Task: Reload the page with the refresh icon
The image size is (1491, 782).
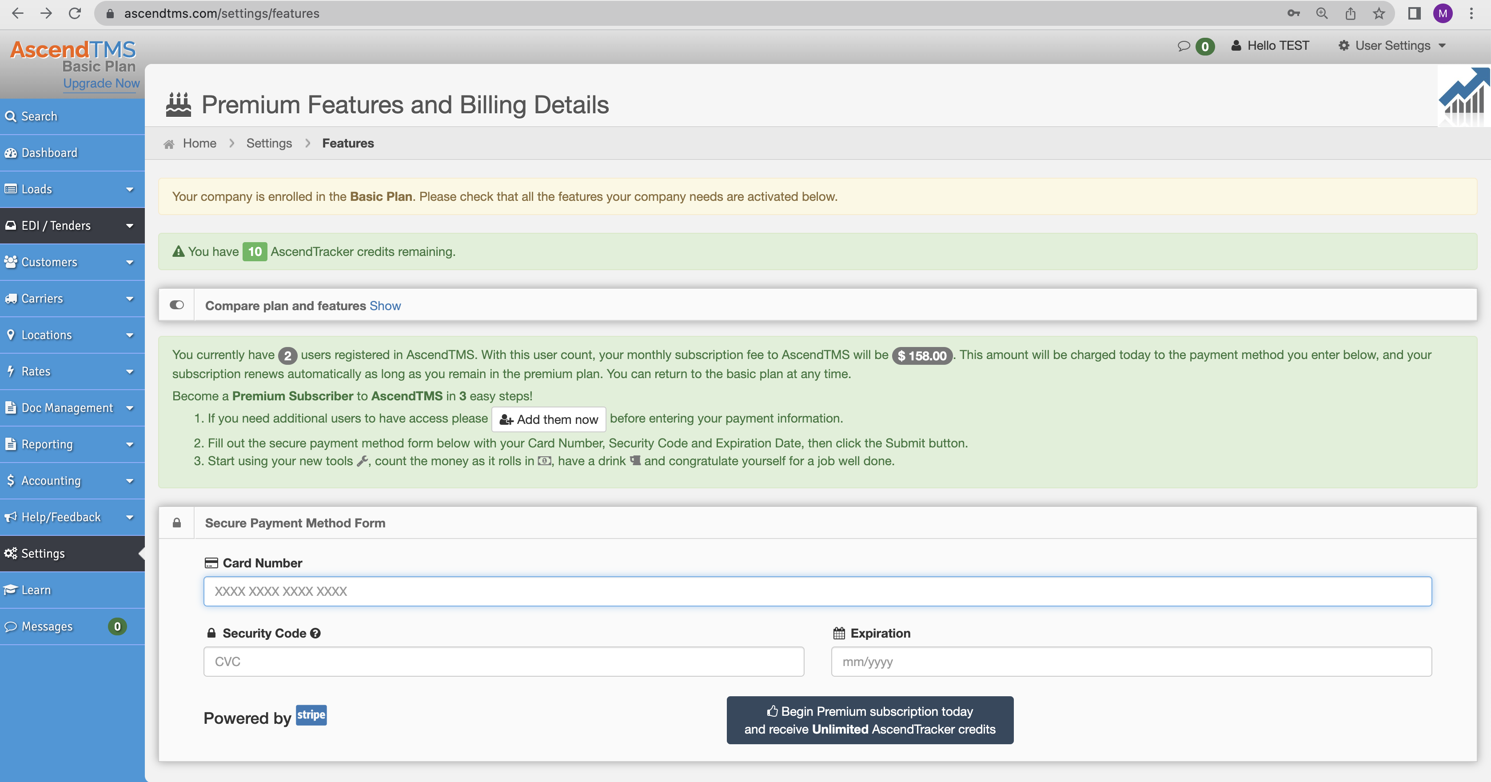Action: tap(75, 13)
